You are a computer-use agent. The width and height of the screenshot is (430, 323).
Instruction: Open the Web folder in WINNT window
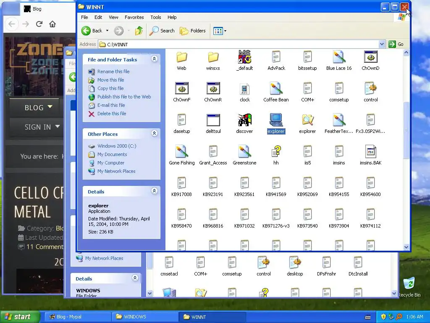click(x=181, y=61)
